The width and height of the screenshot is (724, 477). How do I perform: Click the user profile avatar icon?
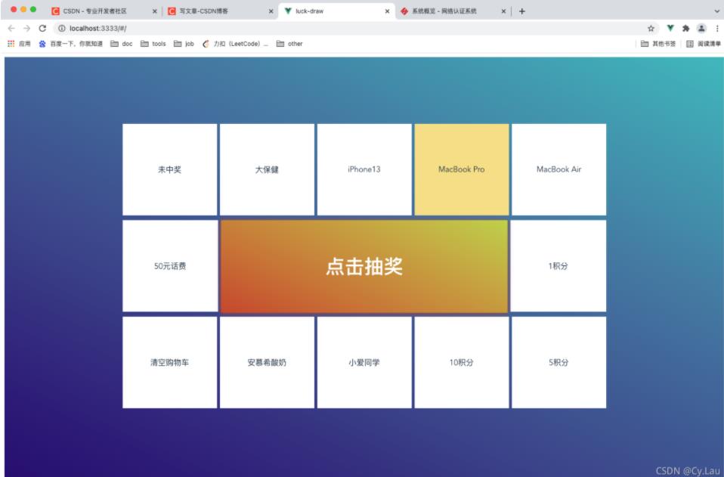point(701,28)
